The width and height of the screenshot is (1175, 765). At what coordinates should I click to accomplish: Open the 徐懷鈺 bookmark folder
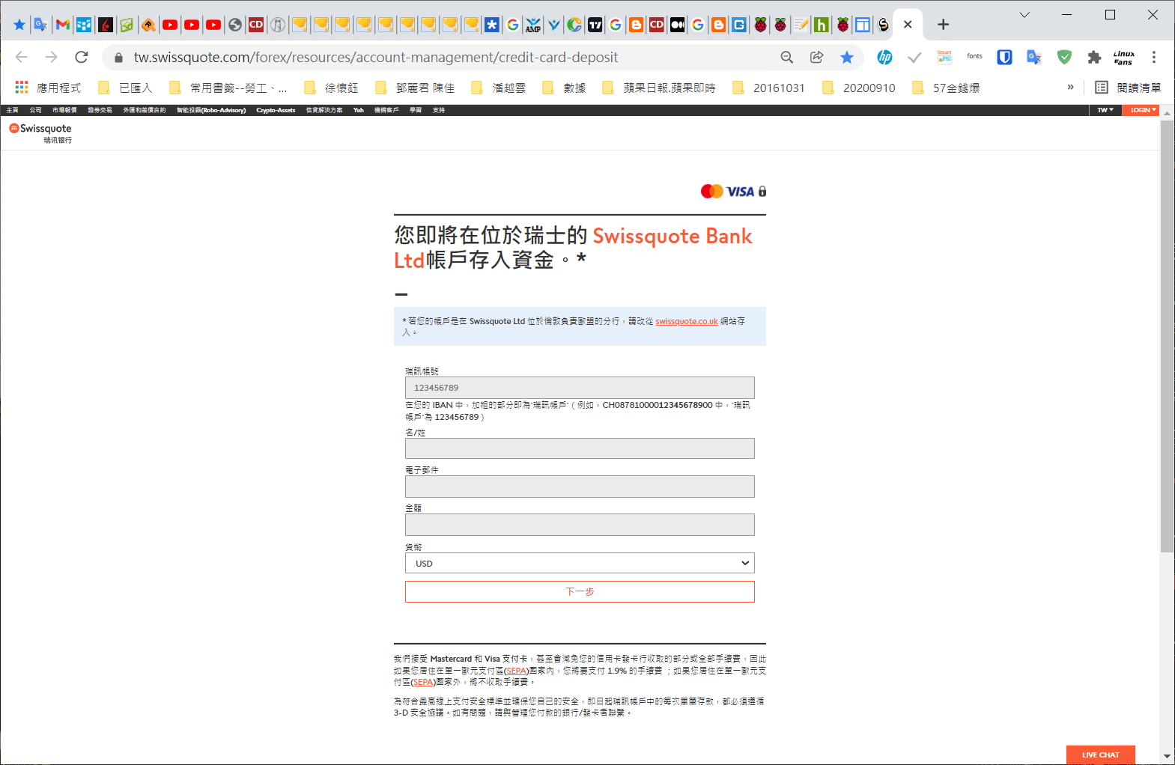pyautogui.click(x=331, y=88)
